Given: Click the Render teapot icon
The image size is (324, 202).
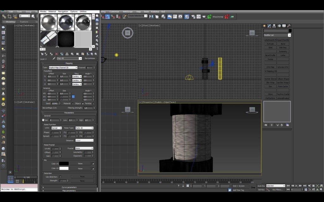Looking at the screenshot, I should (x=203, y=16).
